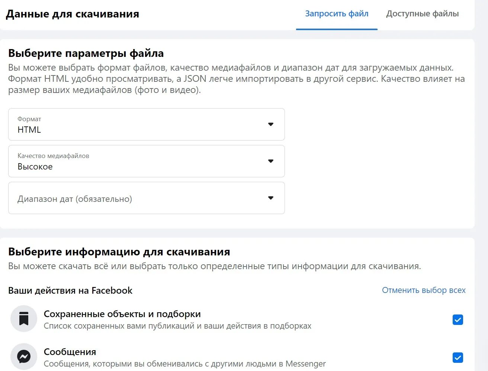Open the Качество медиафайлов dropdown
488x371 pixels.
[x=147, y=161]
